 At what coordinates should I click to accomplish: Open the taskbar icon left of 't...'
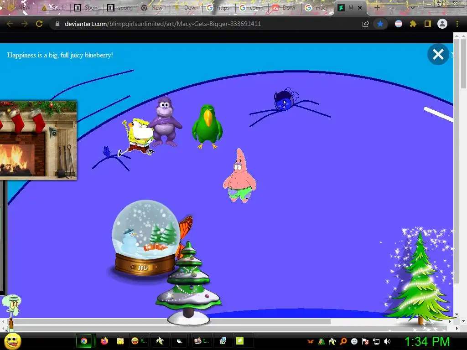point(180,341)
